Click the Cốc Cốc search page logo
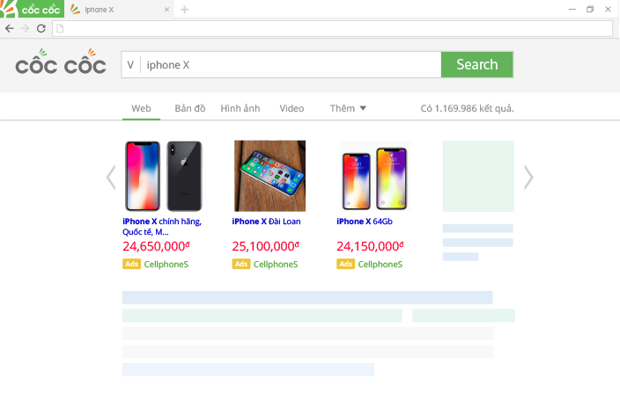 61,64
